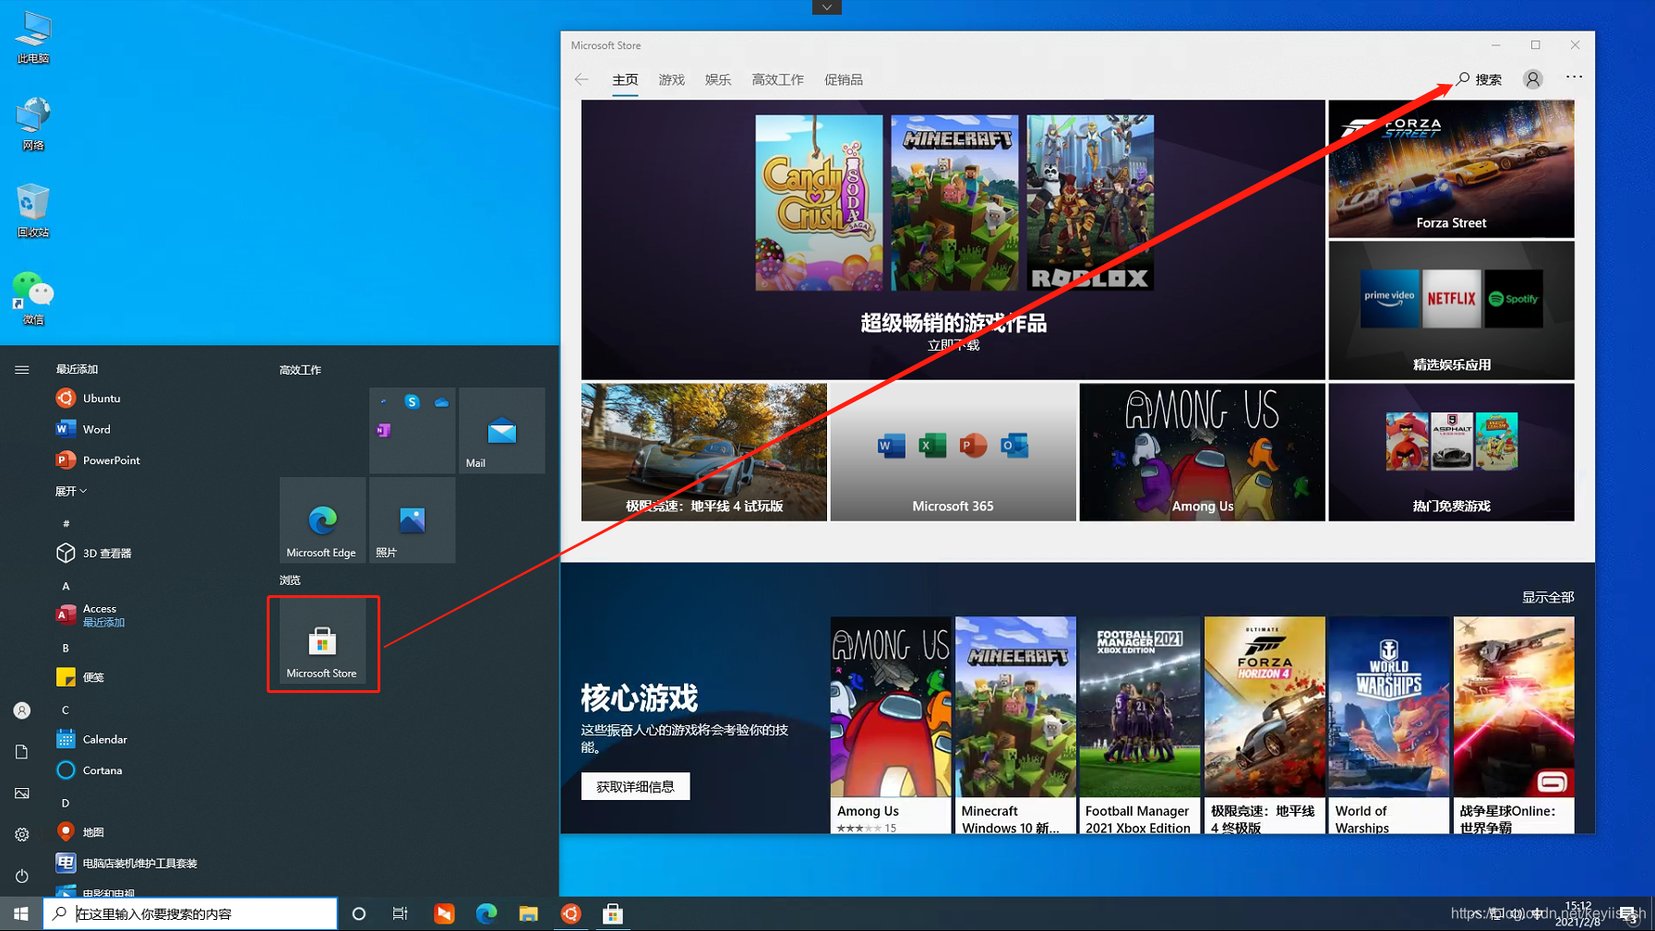Image resolution: width=1655 pixels, height=931 pixels.
Task: Select the 娱乐 tab in Store
Action: click(x=718, y=79)
